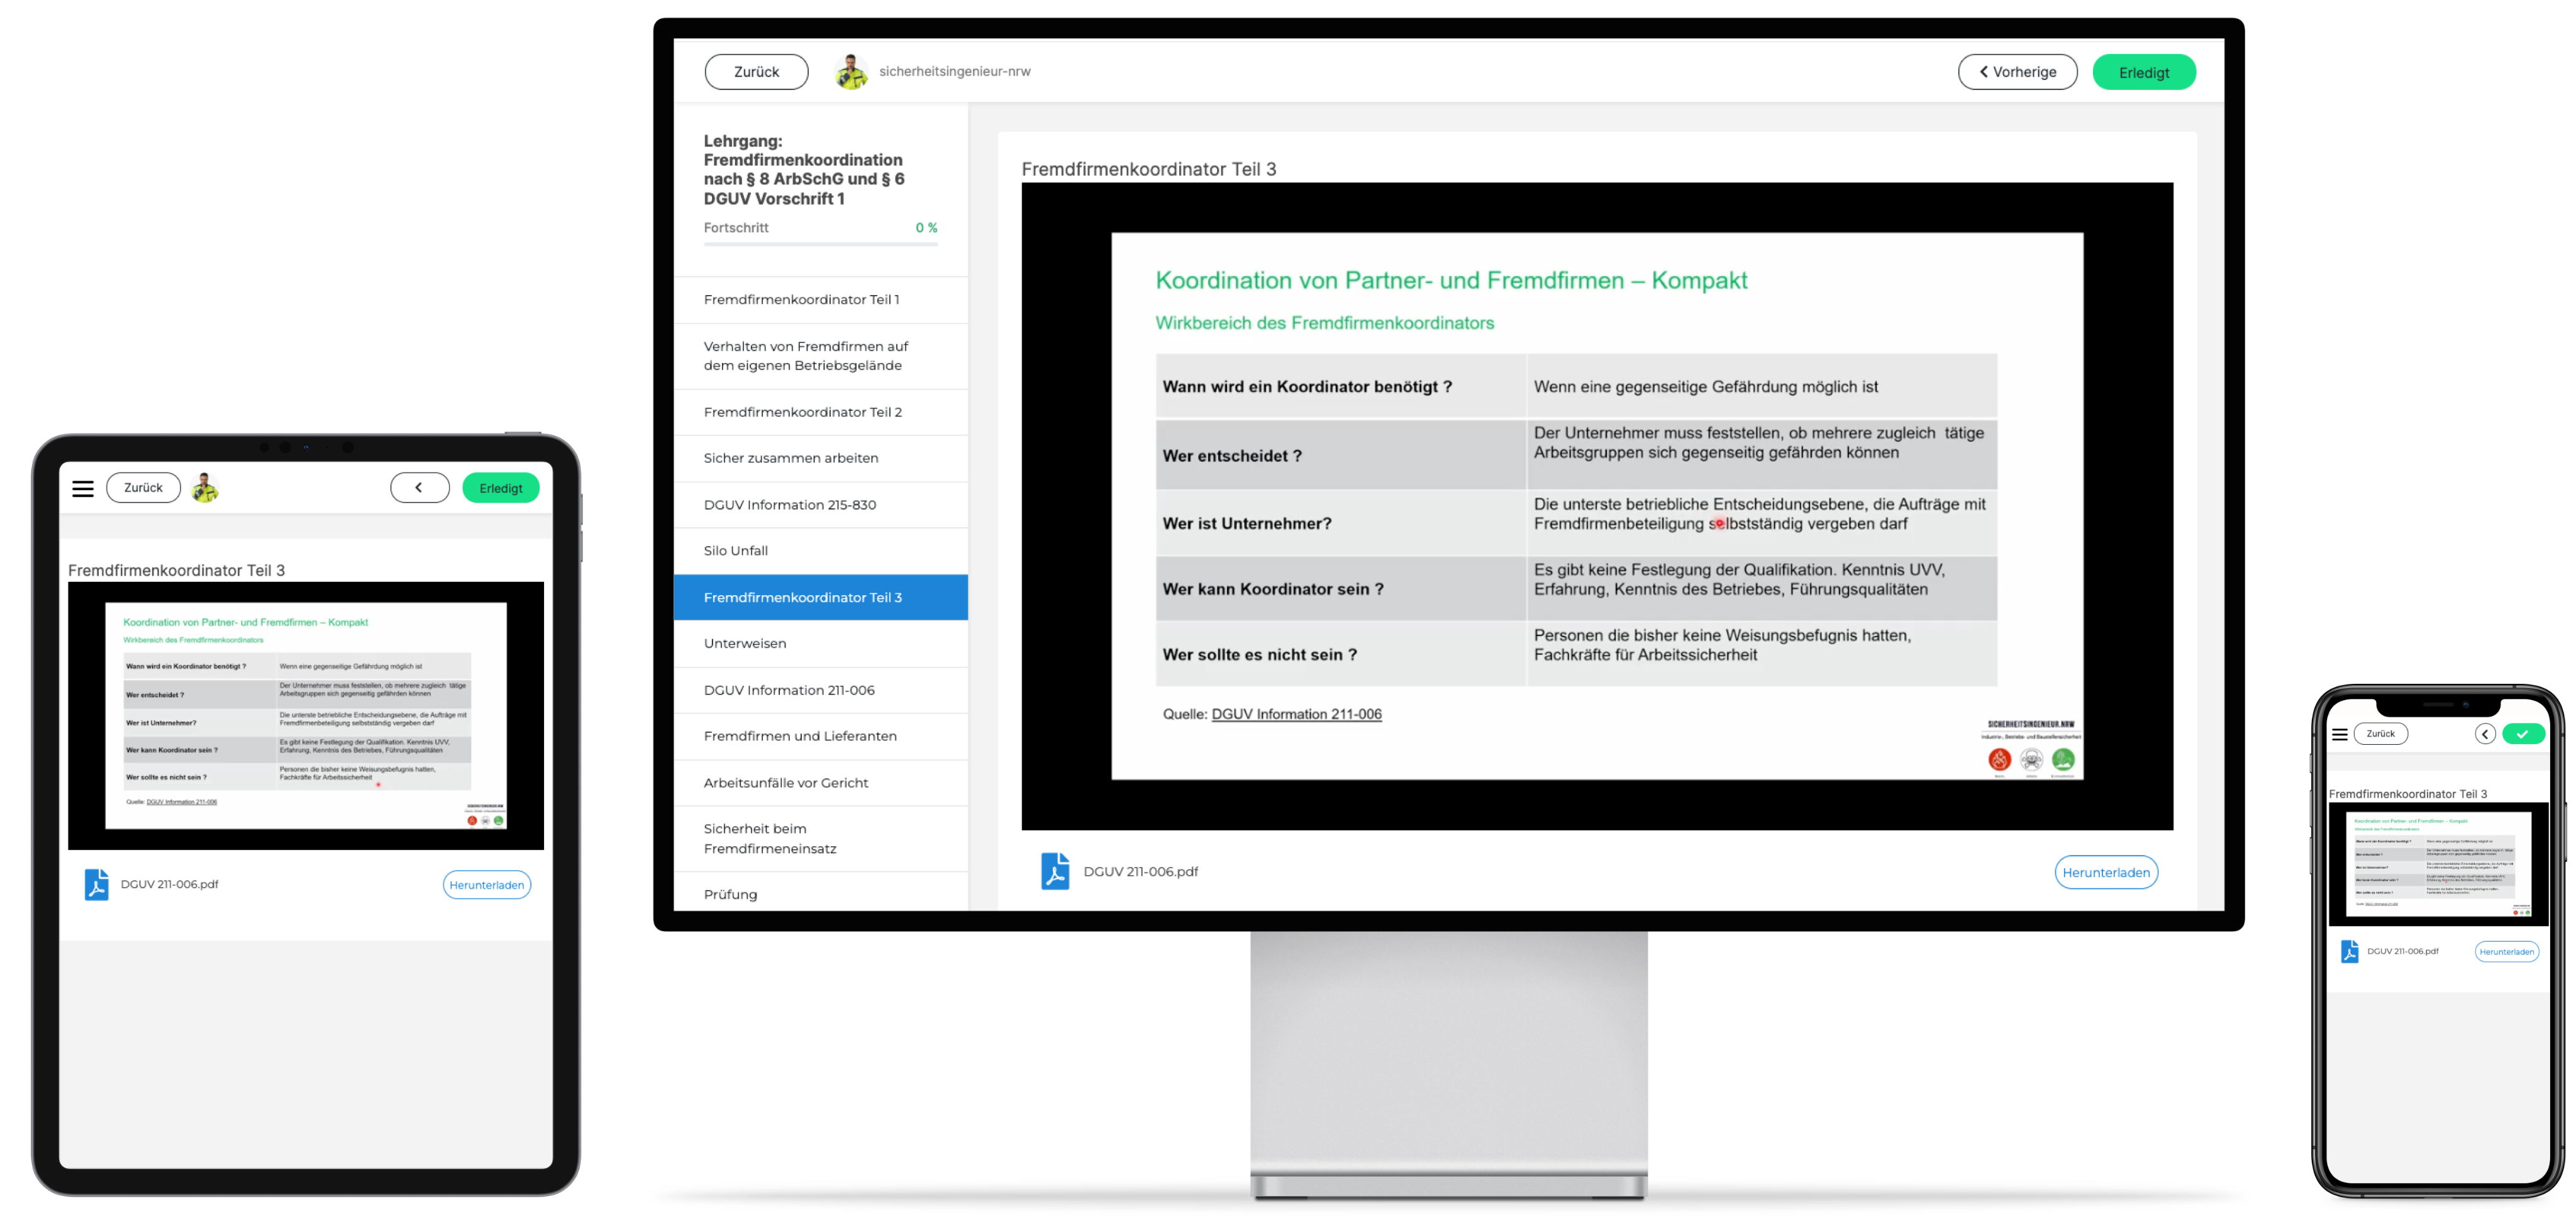Open Sicherheit beim Fremdfirmeneinsatz lesson

[x=820, y=839]
